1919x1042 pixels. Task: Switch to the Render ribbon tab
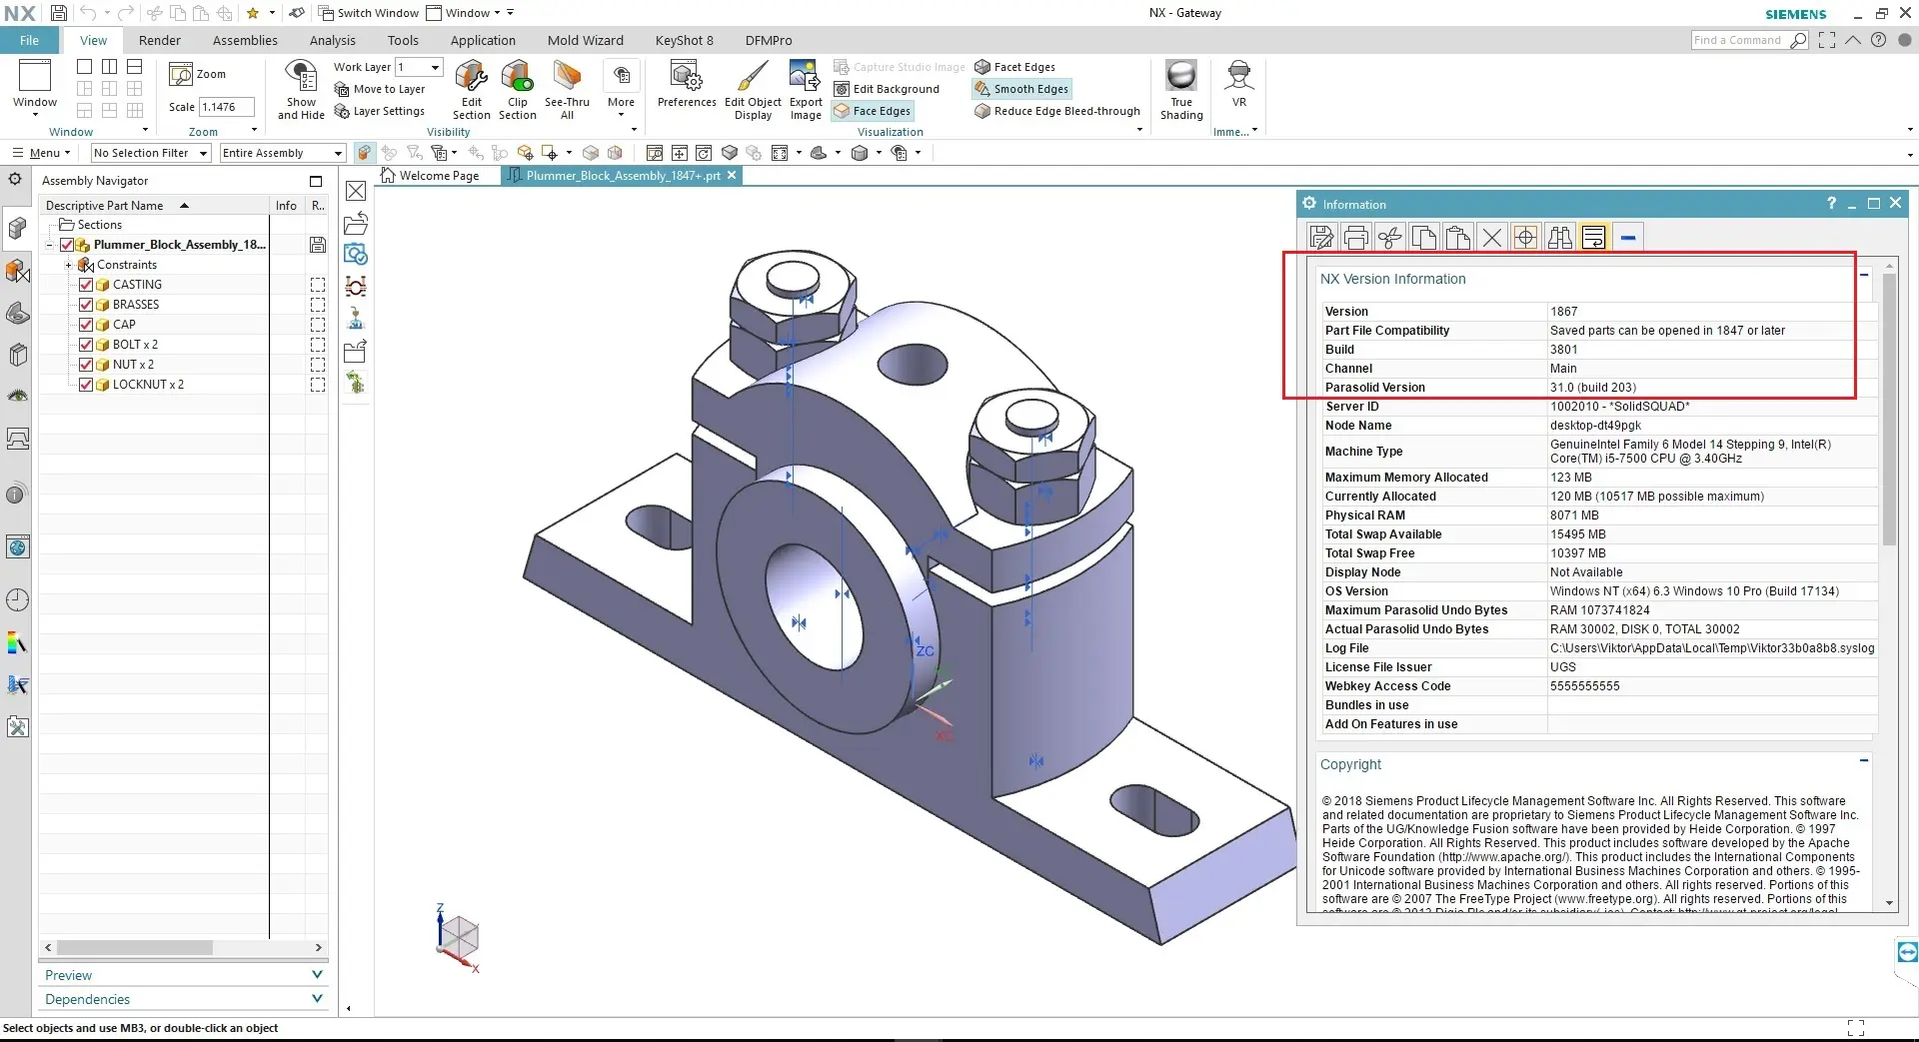(160, 40)
